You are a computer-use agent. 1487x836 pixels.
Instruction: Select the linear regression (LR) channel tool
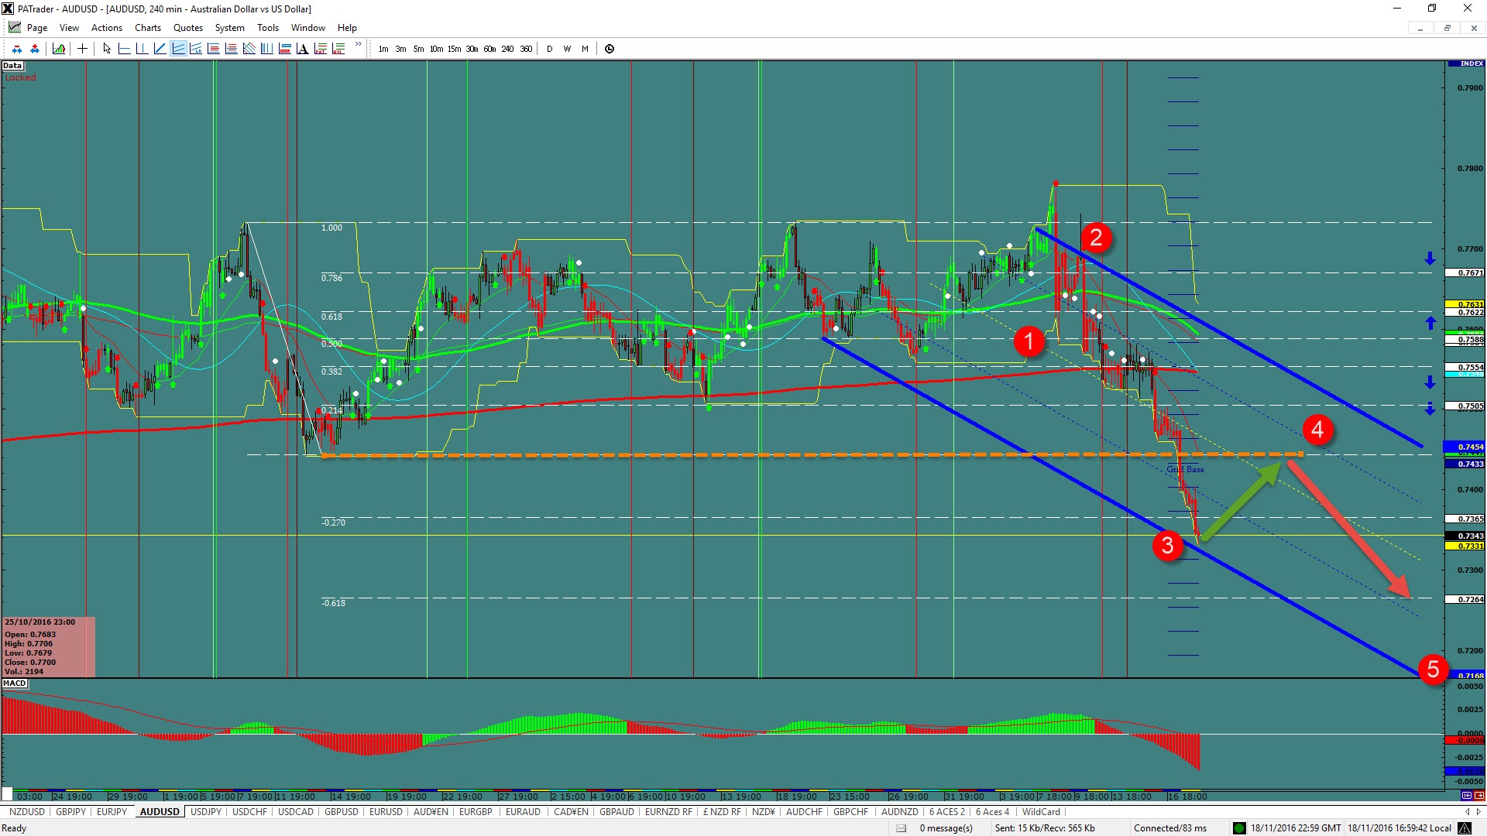click(x=196, y=49)
